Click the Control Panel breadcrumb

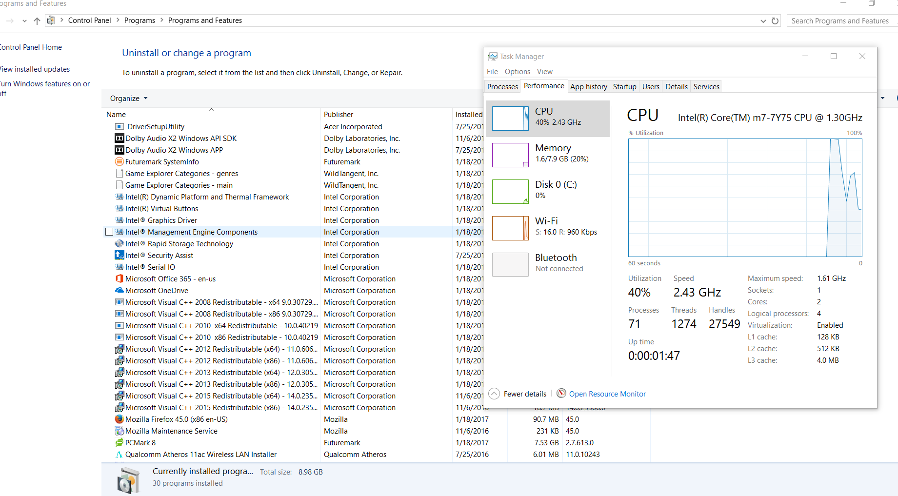click(x=90, y=20)
